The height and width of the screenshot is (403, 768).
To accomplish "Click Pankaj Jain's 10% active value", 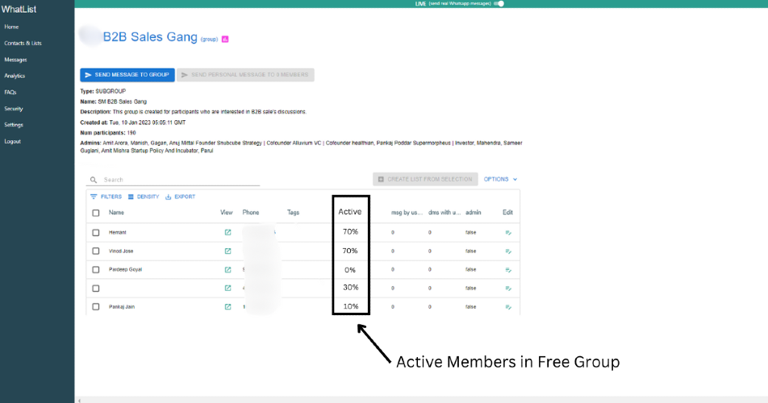I will click(x=351, y=306).
